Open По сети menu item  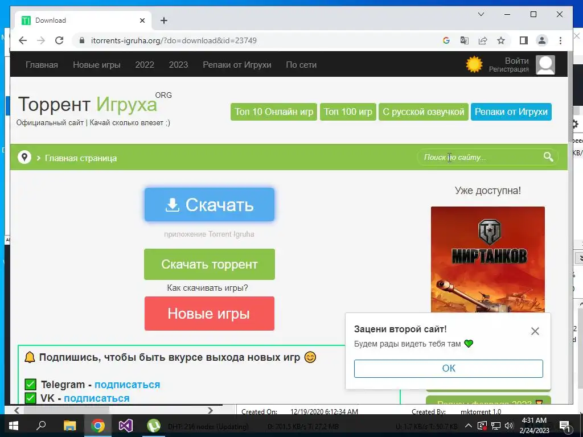[x=301, y=65]
